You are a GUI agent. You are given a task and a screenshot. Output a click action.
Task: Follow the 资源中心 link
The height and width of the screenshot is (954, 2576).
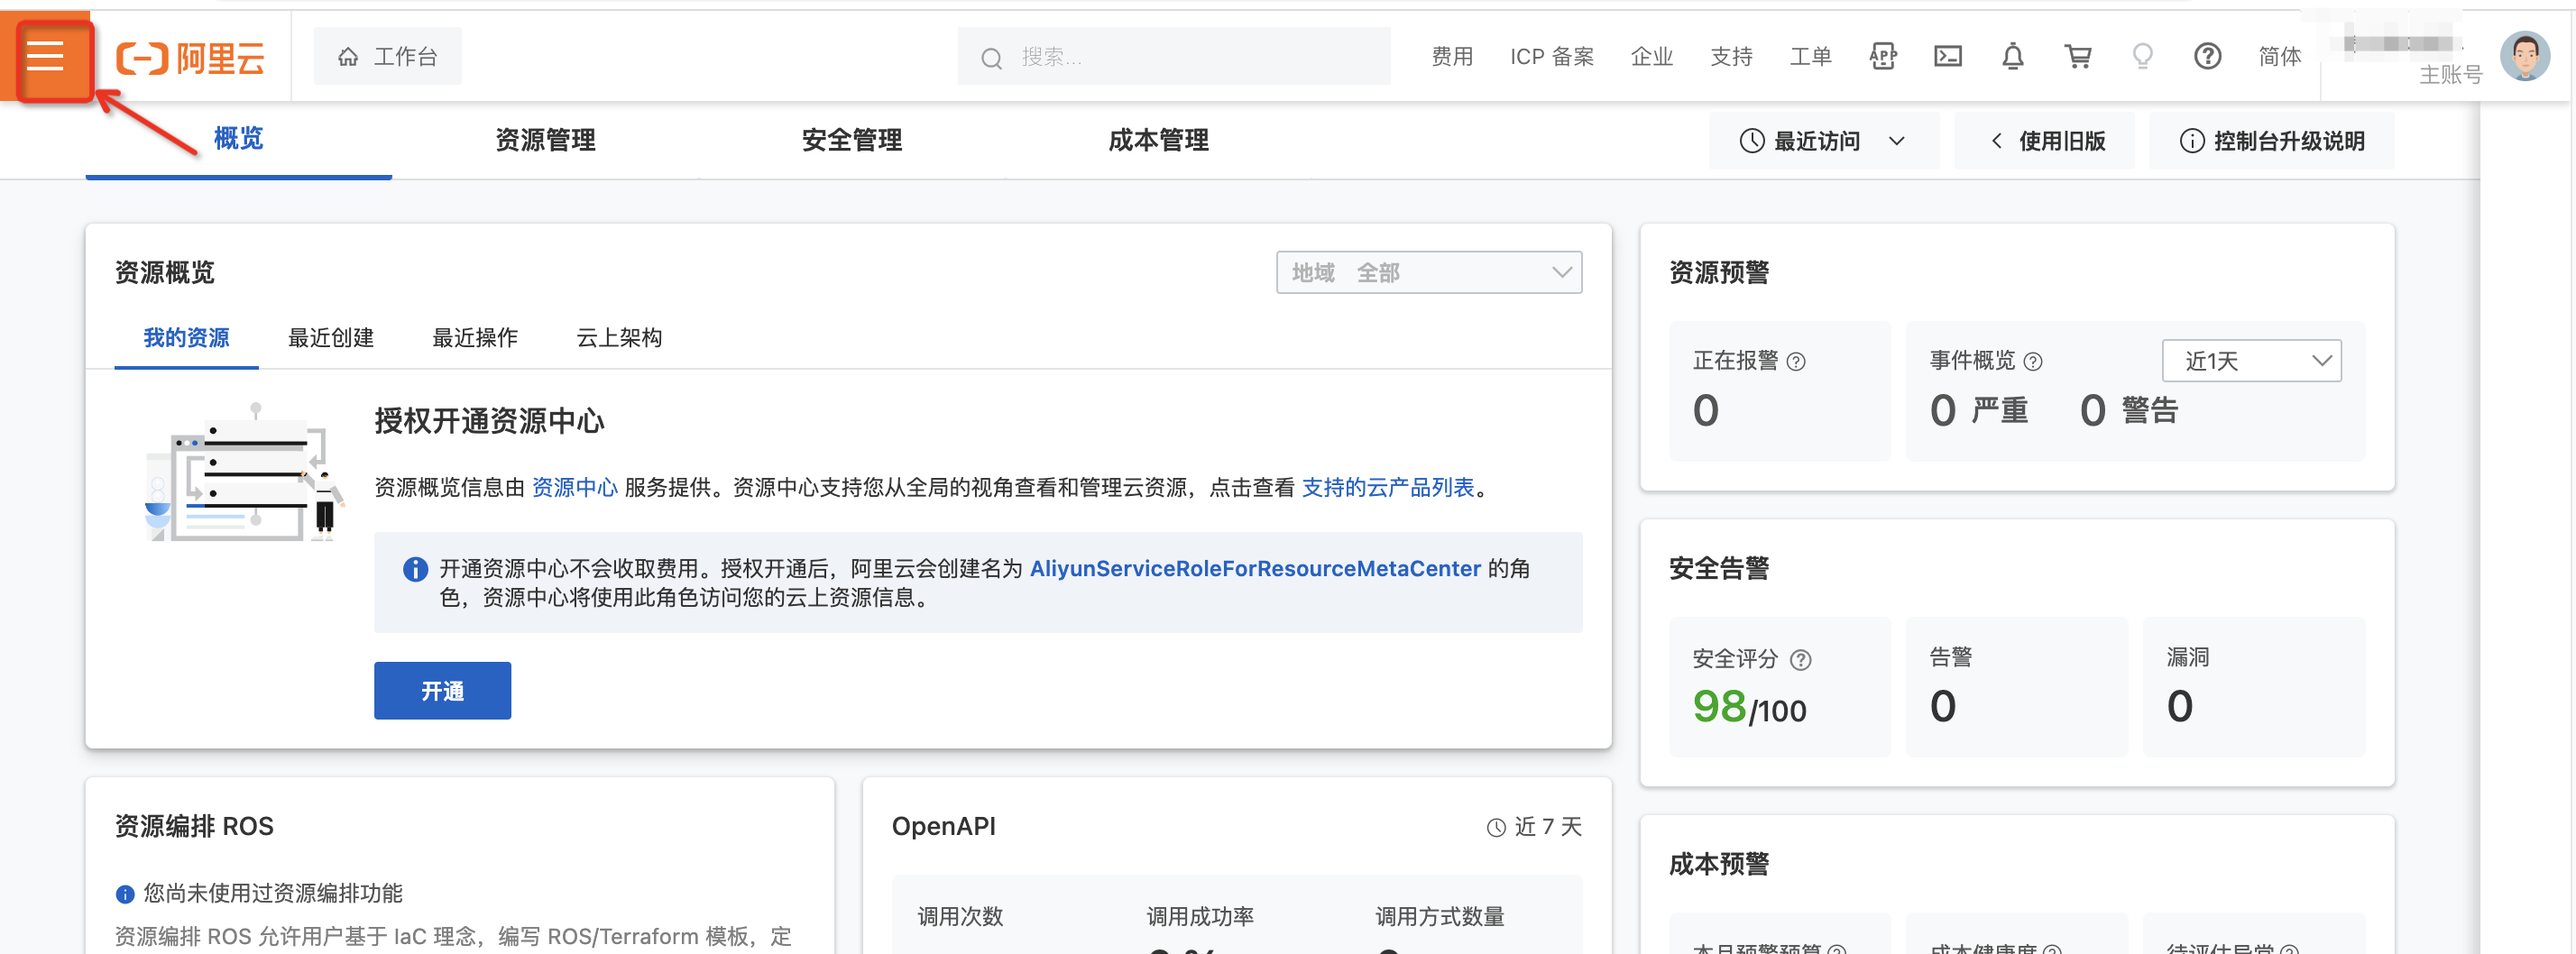tap(575, 487)
